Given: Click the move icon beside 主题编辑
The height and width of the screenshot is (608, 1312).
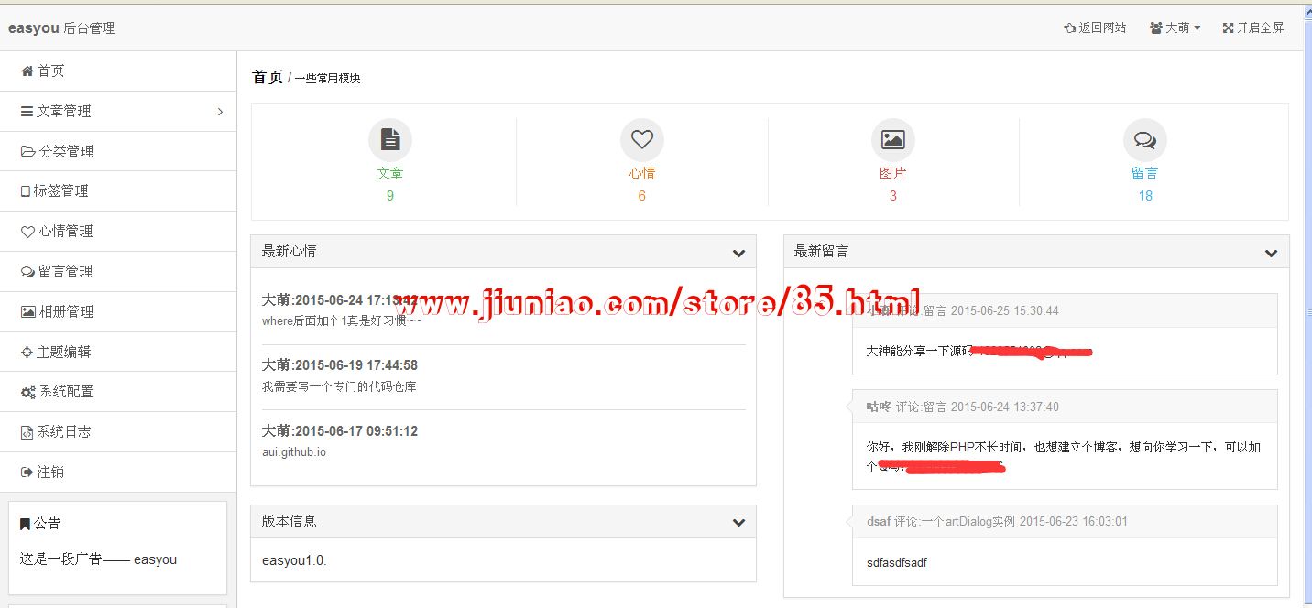Looking at the screenshot, I should tap(27, 353).
